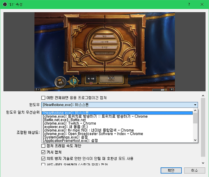Select [chrome.exe]: flv mp4 차이 네이버 entry
The width and height of the screenshot is (209, 177).
[117, 130]
